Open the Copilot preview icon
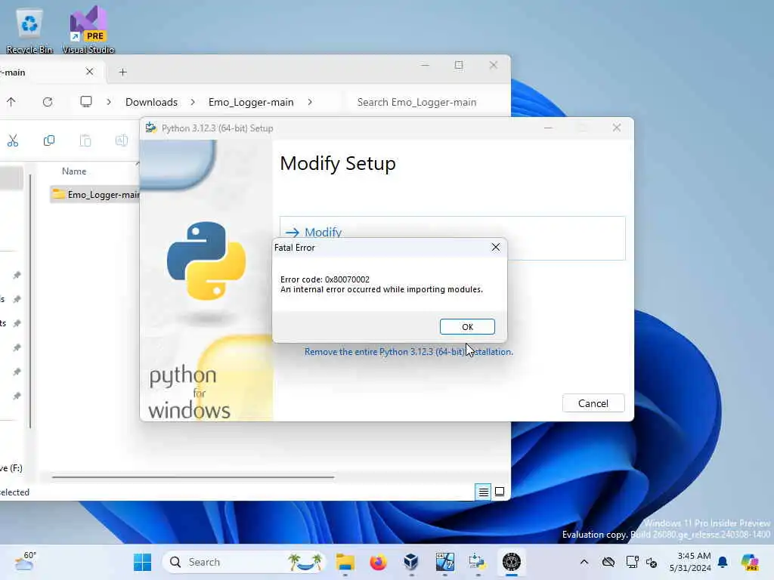 750,562
